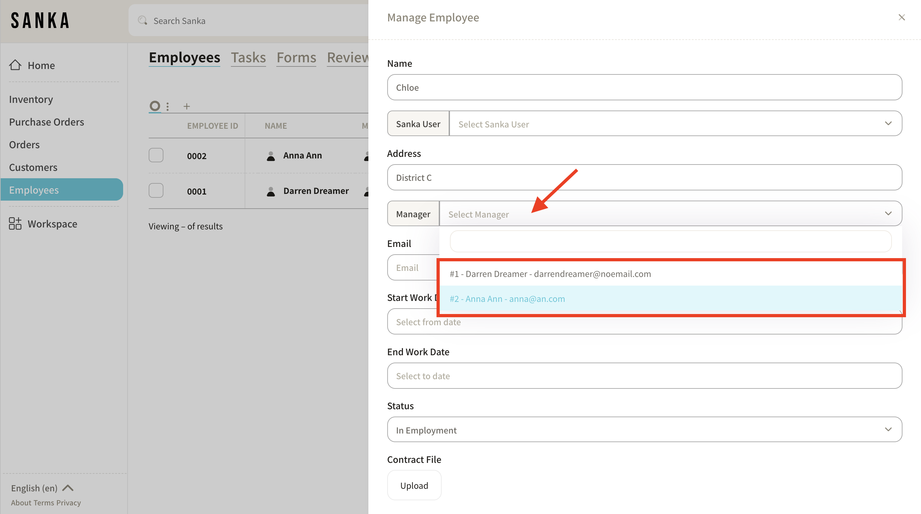Viewport: 921px width, 514px height.
Task: Open the Status In Employment dropdown
Action: (644, 430)
